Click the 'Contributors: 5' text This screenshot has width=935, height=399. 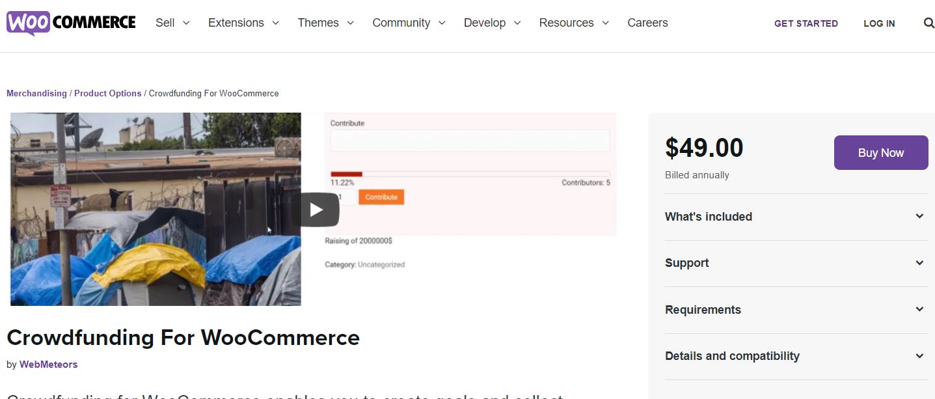click(586, 183)
